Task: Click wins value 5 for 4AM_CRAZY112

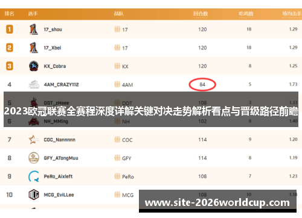Action: 250,84
